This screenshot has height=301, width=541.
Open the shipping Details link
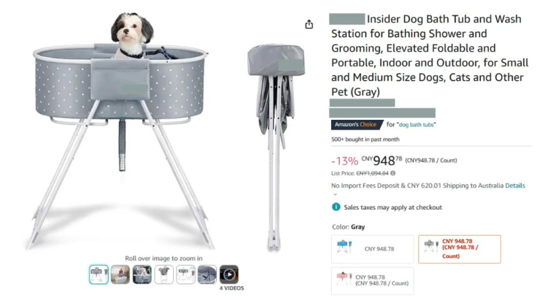[515, 186]
